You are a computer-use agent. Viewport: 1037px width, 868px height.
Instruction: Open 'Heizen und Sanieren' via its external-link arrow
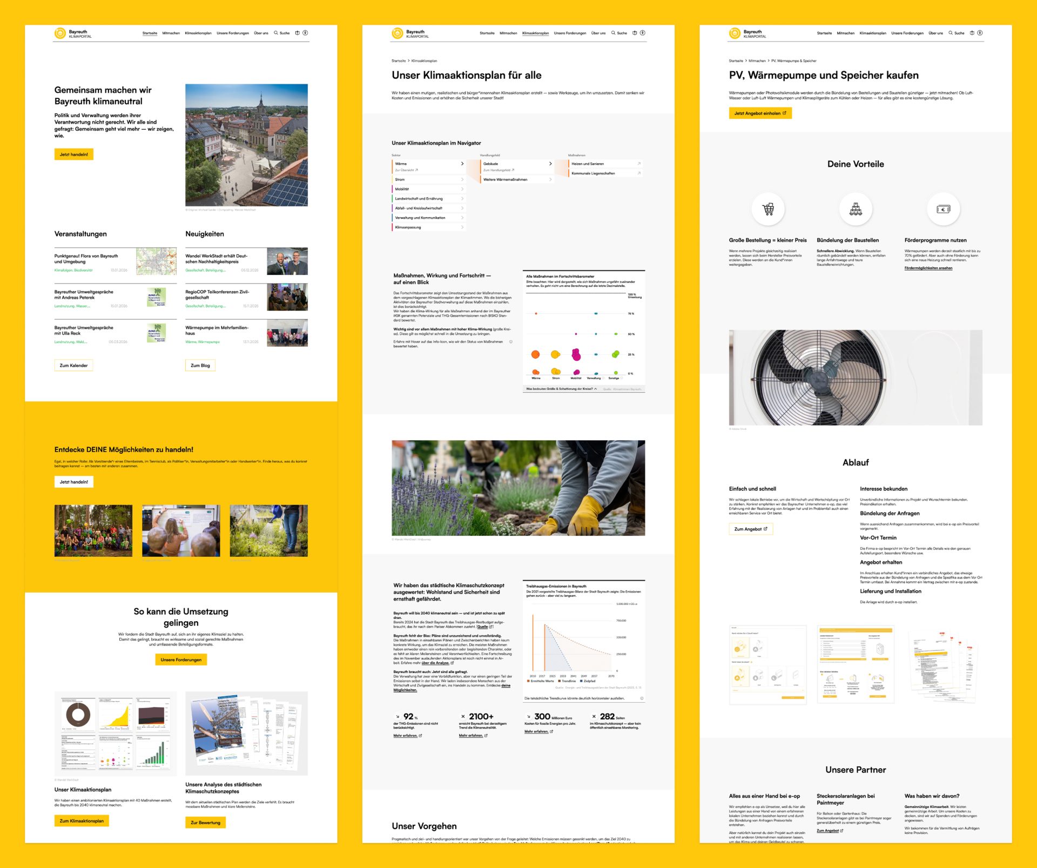639,163
